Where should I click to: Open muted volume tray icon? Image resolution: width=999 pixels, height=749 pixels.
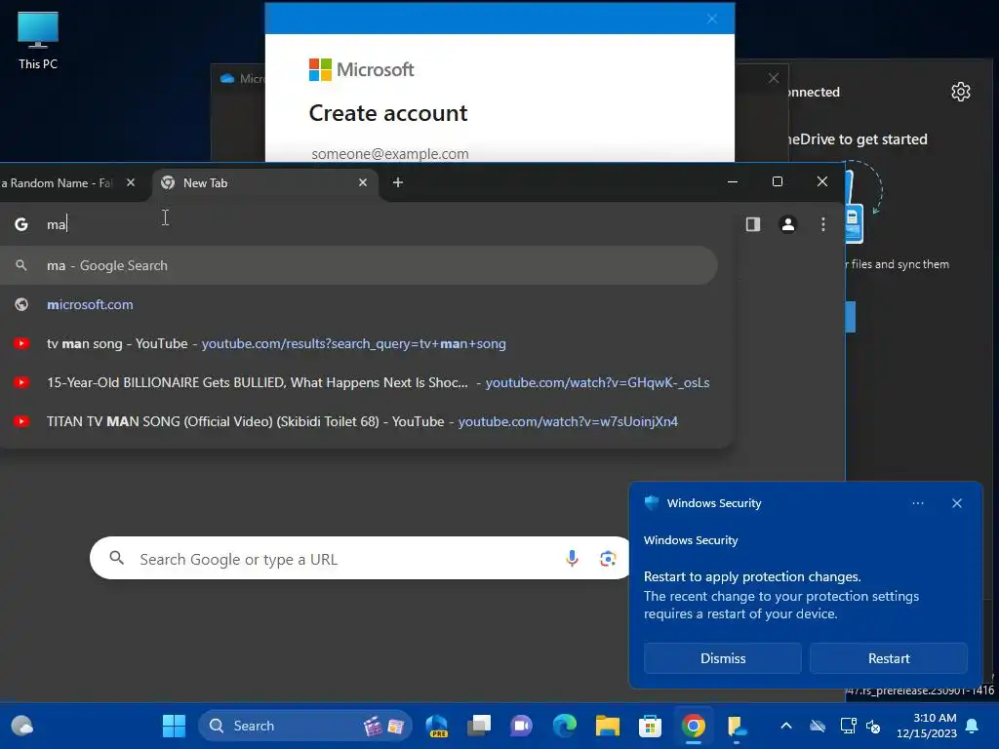pyautogui.click(x=873, y=726)
